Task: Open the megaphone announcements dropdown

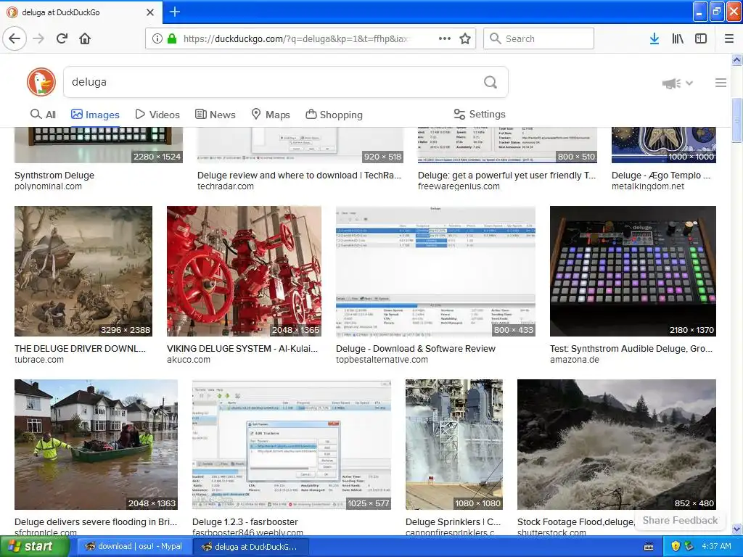Action: click(678, 83)
